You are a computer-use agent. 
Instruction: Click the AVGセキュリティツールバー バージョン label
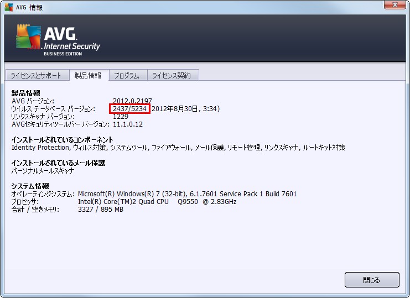pos(60,124)
